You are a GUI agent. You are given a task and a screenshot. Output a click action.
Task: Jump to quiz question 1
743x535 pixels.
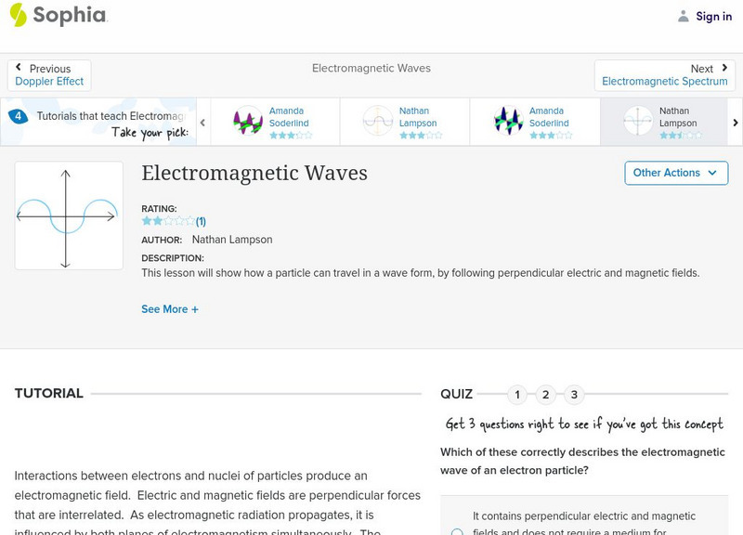[x=517, y=395]
